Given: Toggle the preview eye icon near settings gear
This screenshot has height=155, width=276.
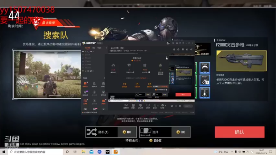Looking at the screenshot, I should pyautogui.click(x=176, y=106).
